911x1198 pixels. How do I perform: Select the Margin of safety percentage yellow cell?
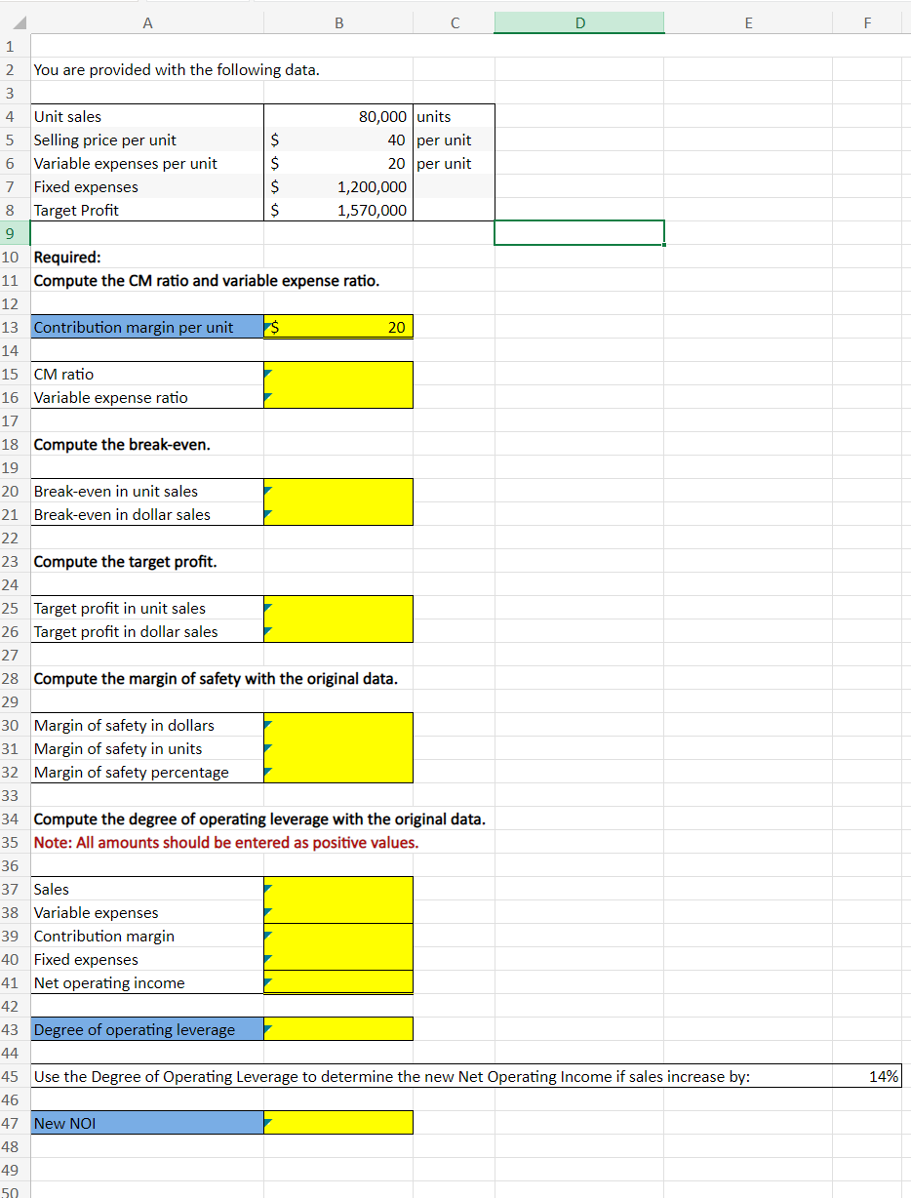(x=337, y=772)
